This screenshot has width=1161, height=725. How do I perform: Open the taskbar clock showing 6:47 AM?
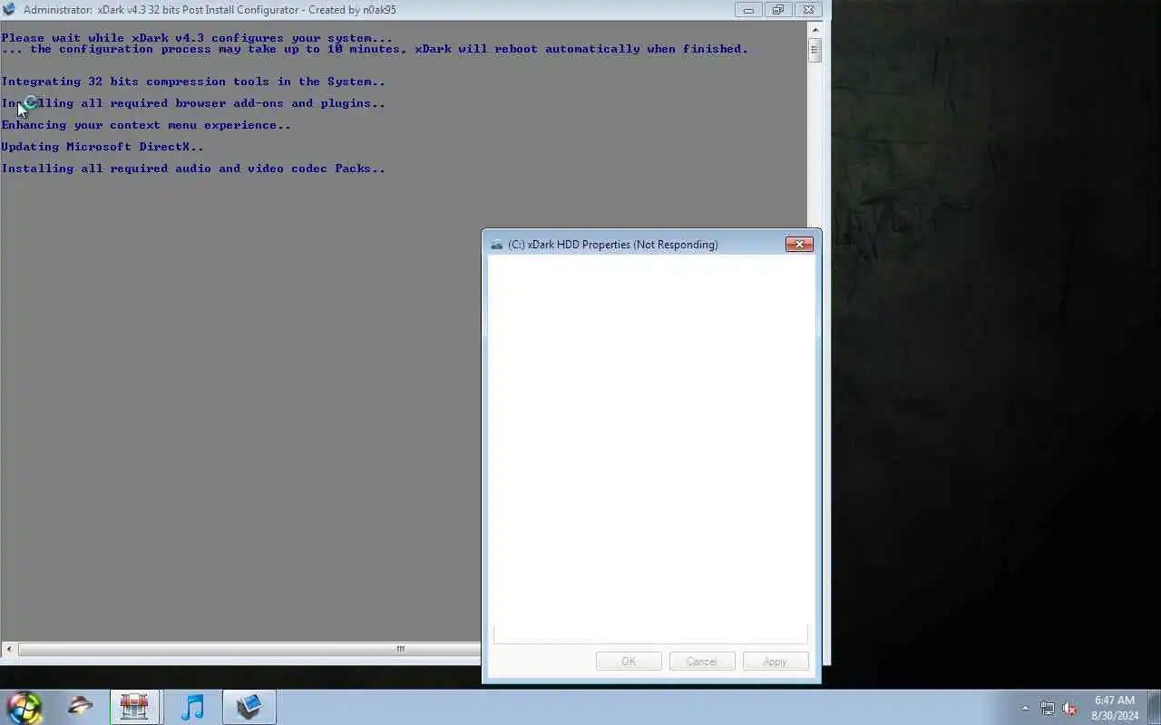coord(1115,701)
